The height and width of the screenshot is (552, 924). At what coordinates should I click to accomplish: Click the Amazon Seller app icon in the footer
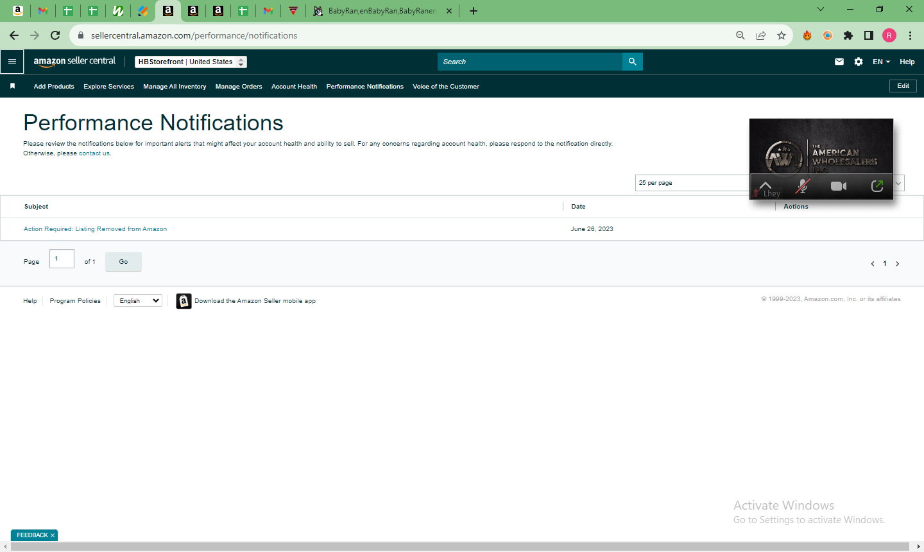(x=184, y=301)
